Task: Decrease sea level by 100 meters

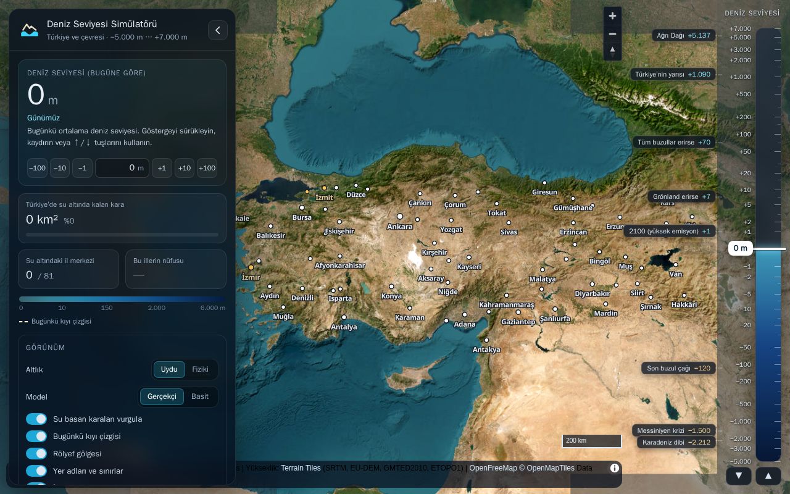Action: pos(38,168)
